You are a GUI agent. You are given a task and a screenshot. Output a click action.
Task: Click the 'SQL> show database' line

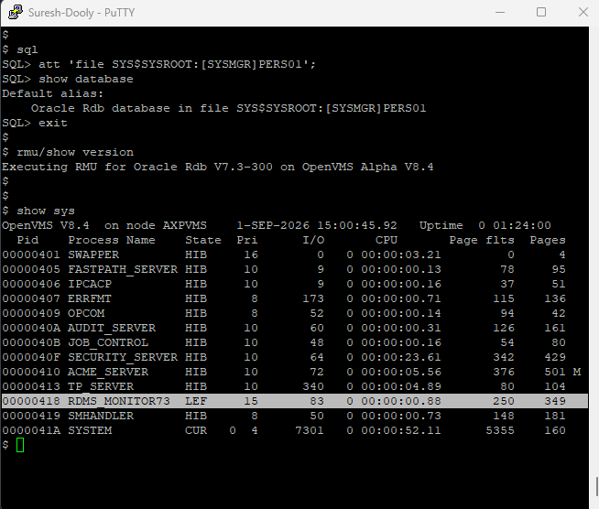point(68,79)
